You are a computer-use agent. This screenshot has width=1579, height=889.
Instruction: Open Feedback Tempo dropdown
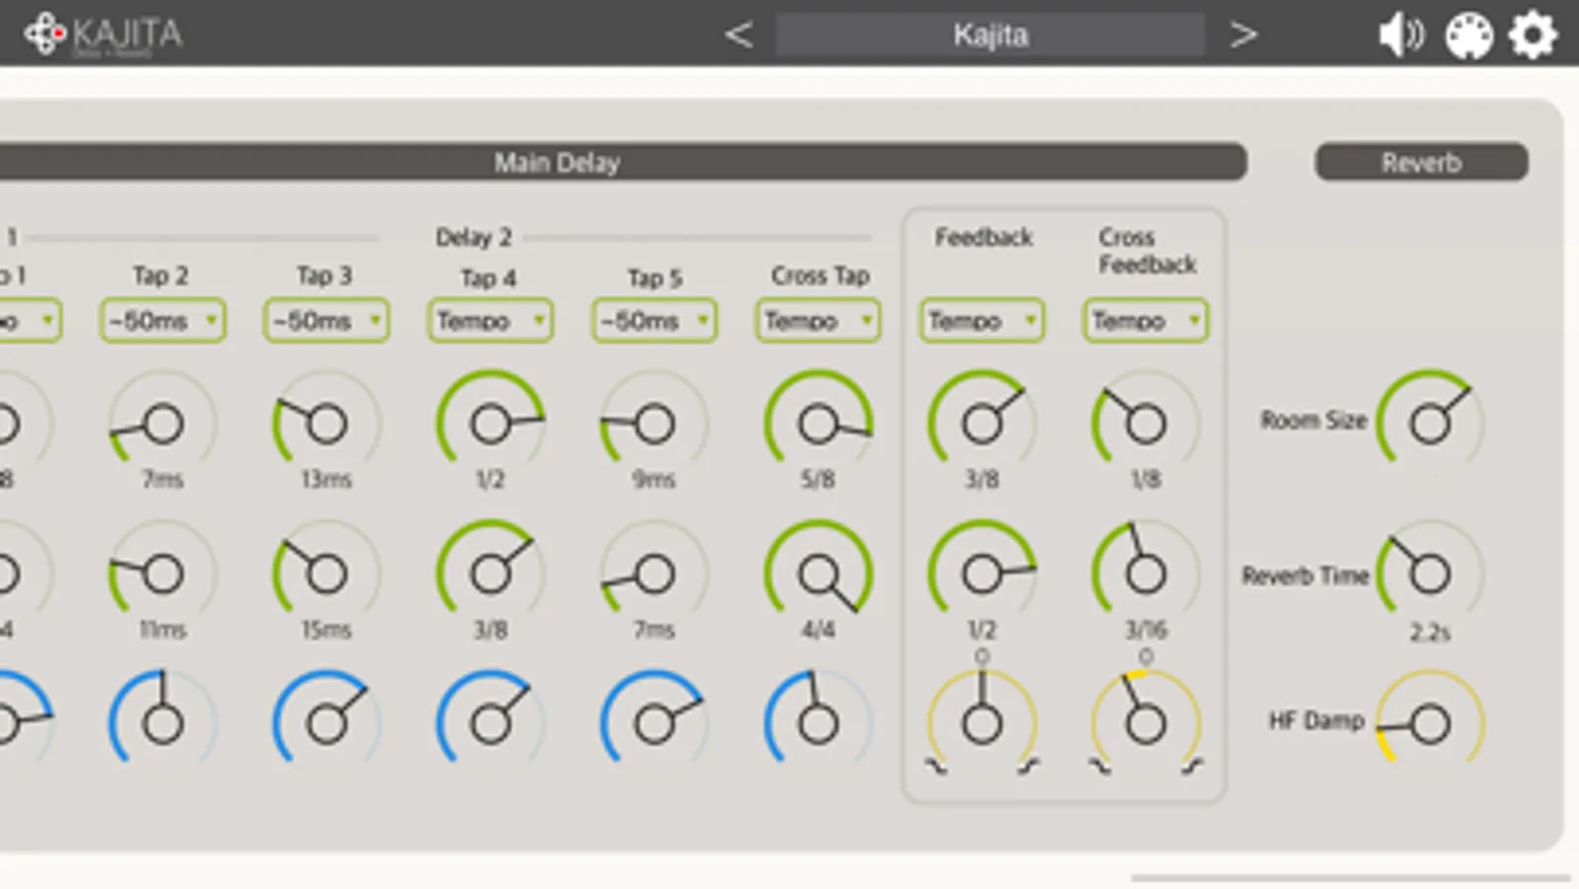point(982,320)
